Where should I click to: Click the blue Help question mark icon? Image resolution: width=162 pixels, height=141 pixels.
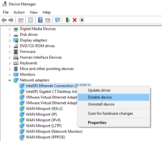[x=40, y=20]
